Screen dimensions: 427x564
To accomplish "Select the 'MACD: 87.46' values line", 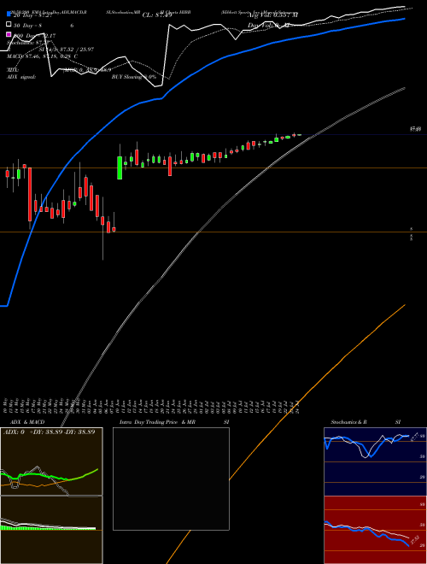I will point(42,56).
